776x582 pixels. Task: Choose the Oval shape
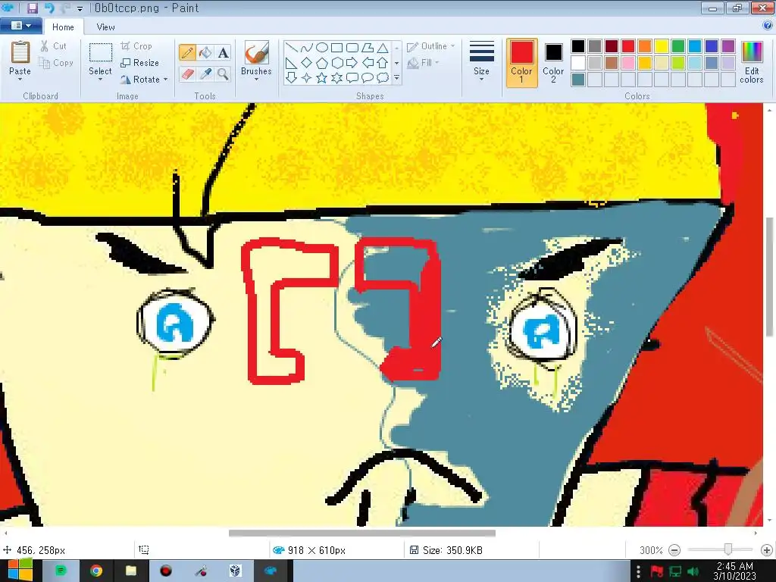321,48
